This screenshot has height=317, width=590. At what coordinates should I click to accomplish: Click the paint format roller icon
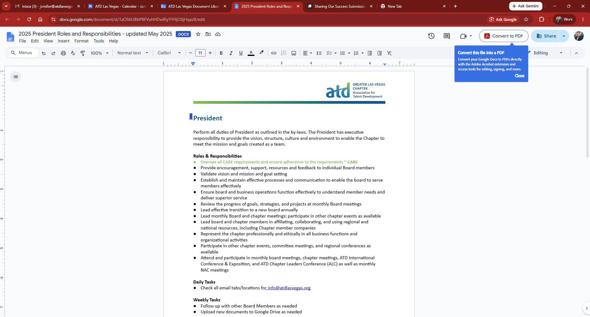tap(83, 53)
